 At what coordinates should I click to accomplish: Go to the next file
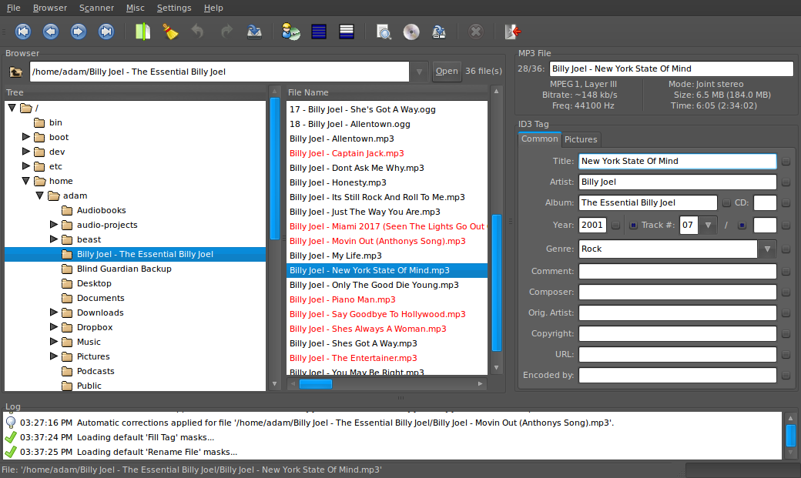[78, 32]
